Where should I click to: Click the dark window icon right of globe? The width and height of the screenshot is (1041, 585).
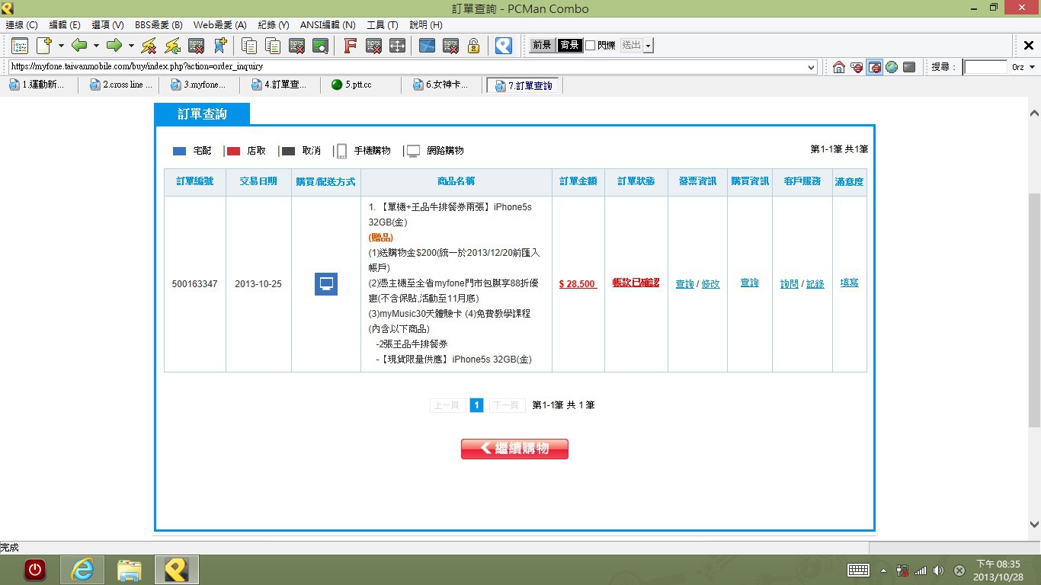pos(909,67)
